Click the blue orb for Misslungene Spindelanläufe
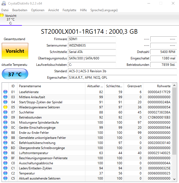Viewport: 179px width, 183px height. tap(5, 122)
